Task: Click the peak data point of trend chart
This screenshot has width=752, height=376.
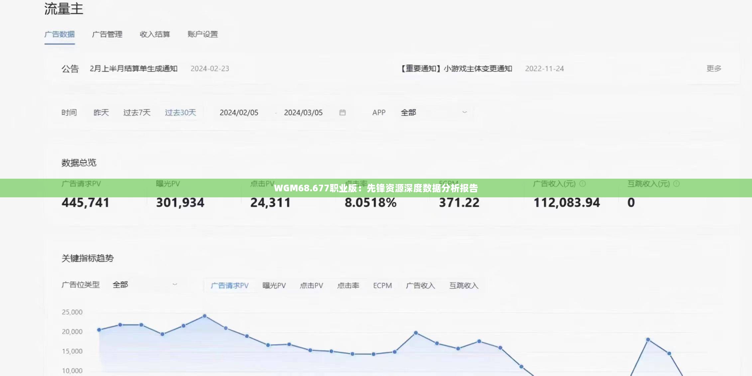Action: [x=204, y=316]
